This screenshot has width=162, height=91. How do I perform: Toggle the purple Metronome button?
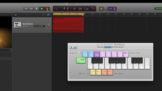click(114, 9)
